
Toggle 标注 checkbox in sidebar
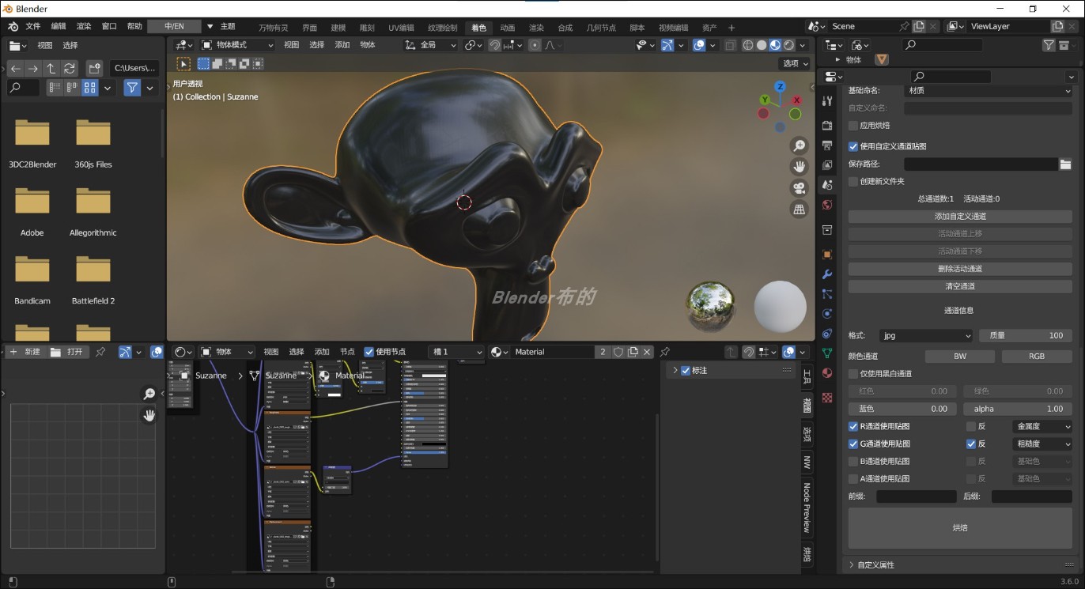686,371
